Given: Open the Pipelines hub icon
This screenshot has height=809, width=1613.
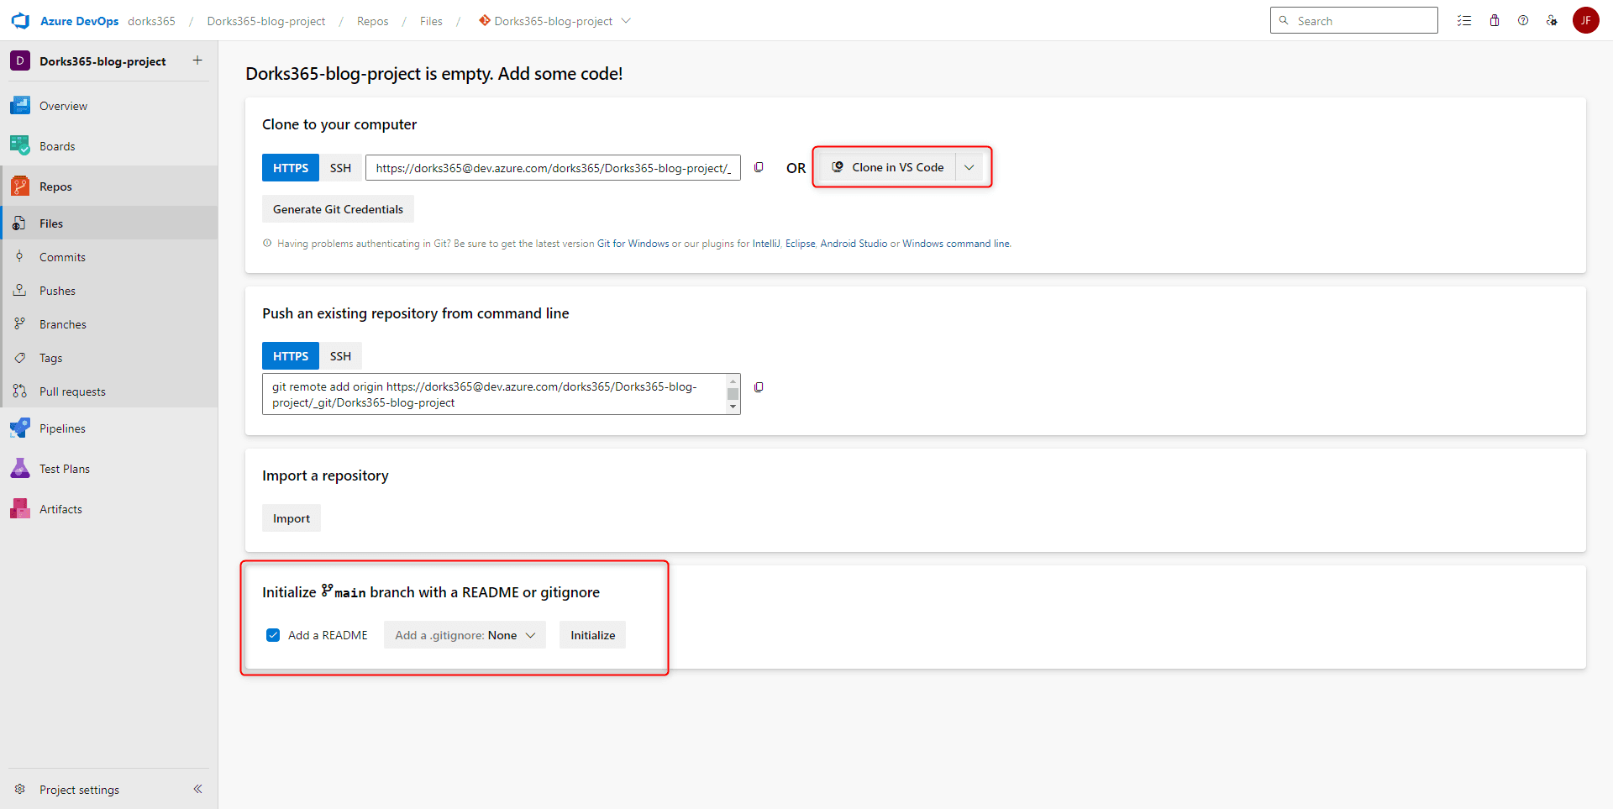Looking at the screenshot, I should point(20,428).
